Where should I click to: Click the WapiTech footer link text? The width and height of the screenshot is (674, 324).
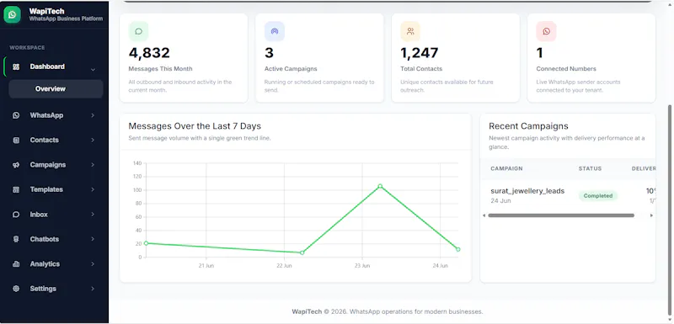click(307, 311)
